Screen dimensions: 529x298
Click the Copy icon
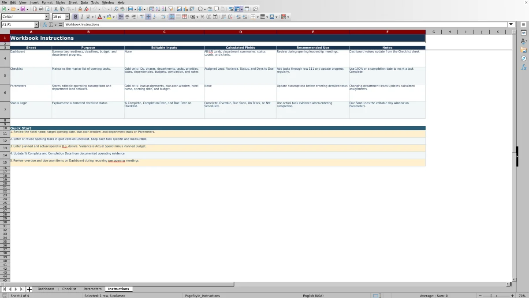[62, 9]
